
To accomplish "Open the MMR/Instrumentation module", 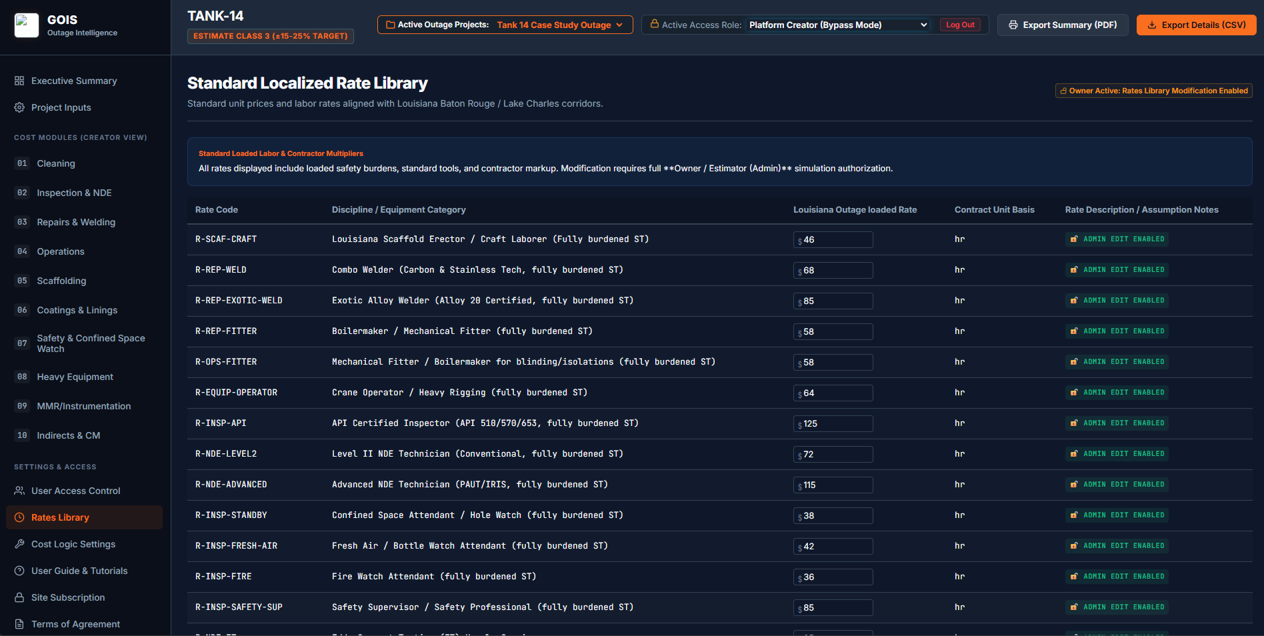I will (x=84, y=406).
